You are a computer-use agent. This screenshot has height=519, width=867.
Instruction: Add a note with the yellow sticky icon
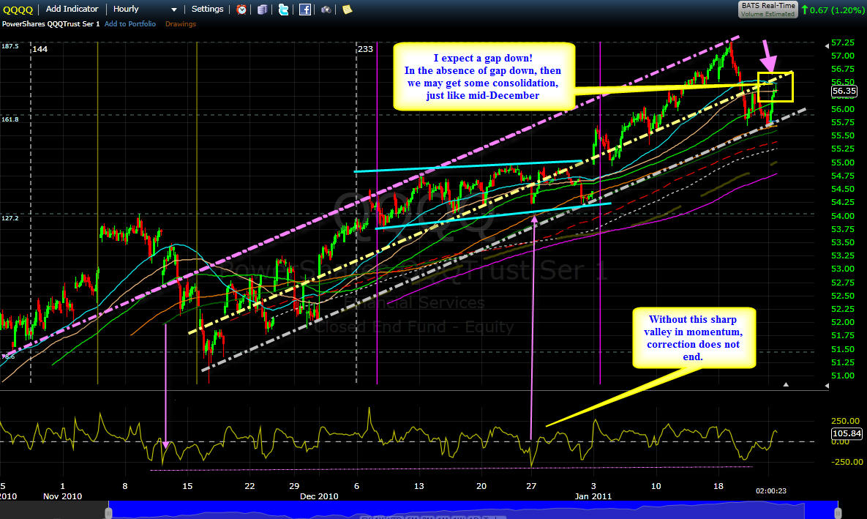click(347, 10)
